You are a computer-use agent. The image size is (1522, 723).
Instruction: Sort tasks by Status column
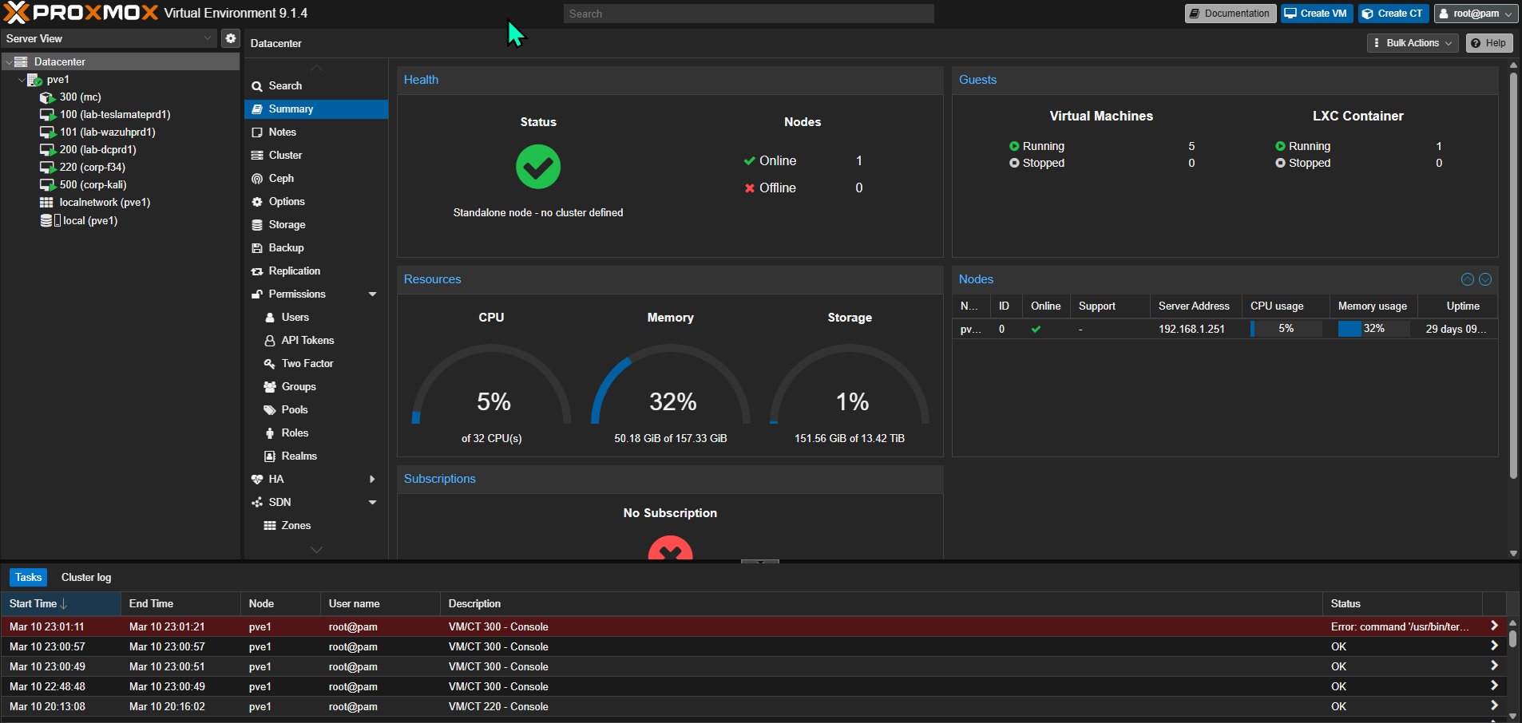(x=1402, y=603)
